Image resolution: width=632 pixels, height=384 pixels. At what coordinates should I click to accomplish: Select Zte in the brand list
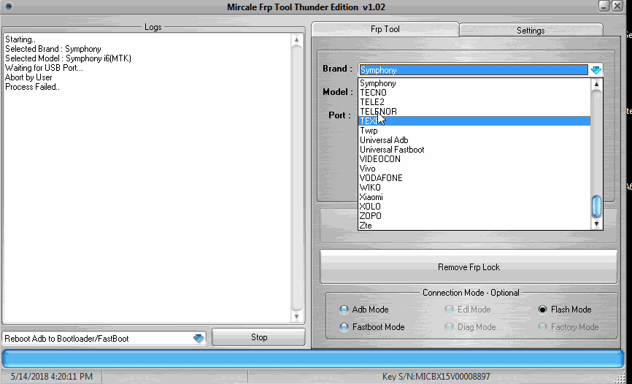pos(474,226)
